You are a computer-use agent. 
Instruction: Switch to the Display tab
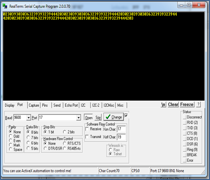tap(10, 105)
